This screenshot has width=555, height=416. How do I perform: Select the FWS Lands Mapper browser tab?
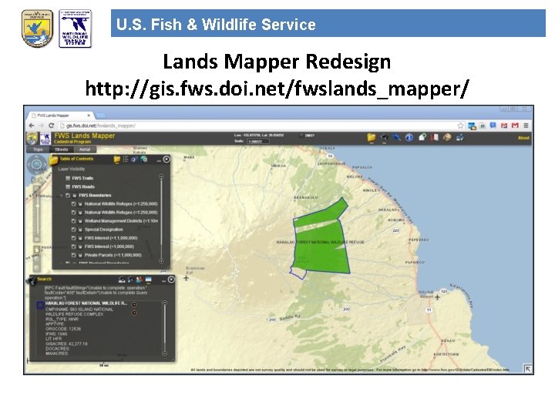coord(60,116)
